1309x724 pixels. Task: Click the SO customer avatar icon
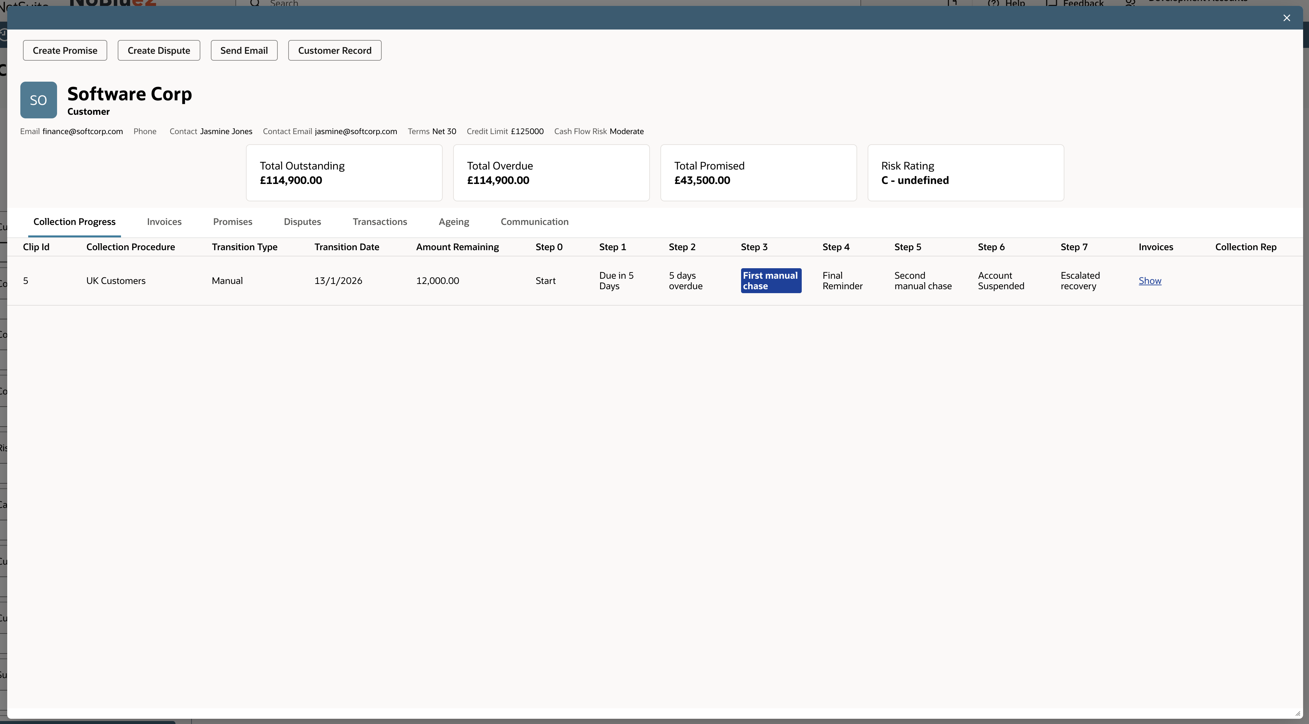(39, 100)
